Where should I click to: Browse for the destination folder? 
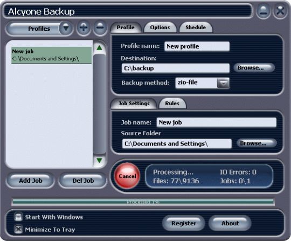pyautogui.click(x=254, y=68)
